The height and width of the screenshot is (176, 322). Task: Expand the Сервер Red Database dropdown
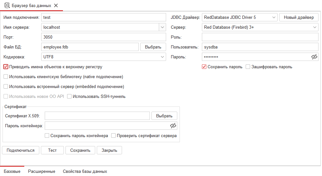click(x=315, y=27)
